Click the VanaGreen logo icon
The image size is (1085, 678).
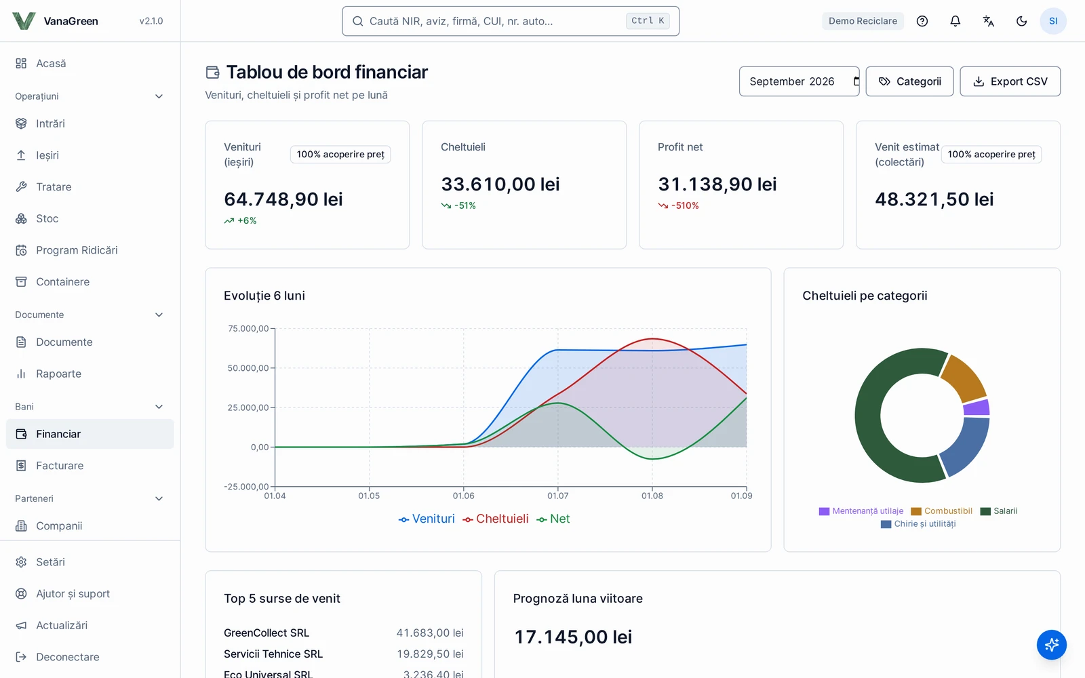pos(24,21)
